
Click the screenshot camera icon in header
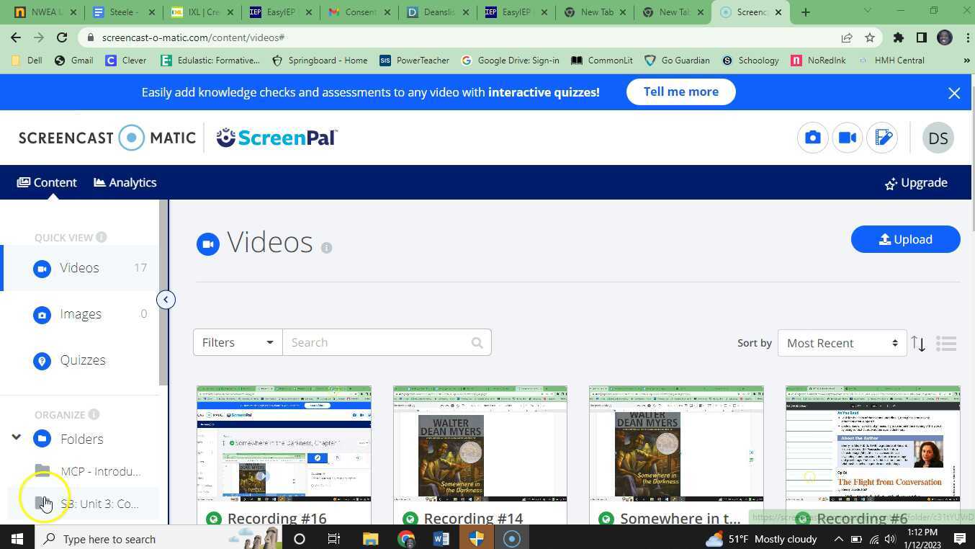point(812,138)
